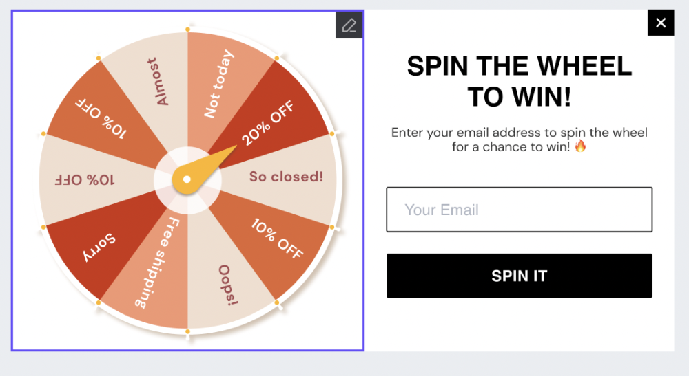The height and width of the screenshot is (376, 689).
Task: Click the Not today wheel slice
Action: (x=220, y=83)
